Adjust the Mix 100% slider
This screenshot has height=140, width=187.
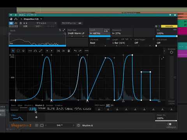(166, 36)
